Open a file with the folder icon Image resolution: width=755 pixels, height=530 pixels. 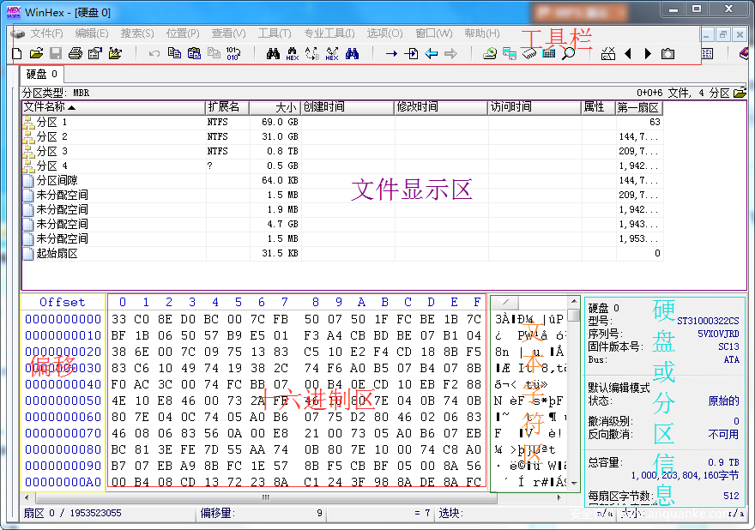tap(36, 53)
